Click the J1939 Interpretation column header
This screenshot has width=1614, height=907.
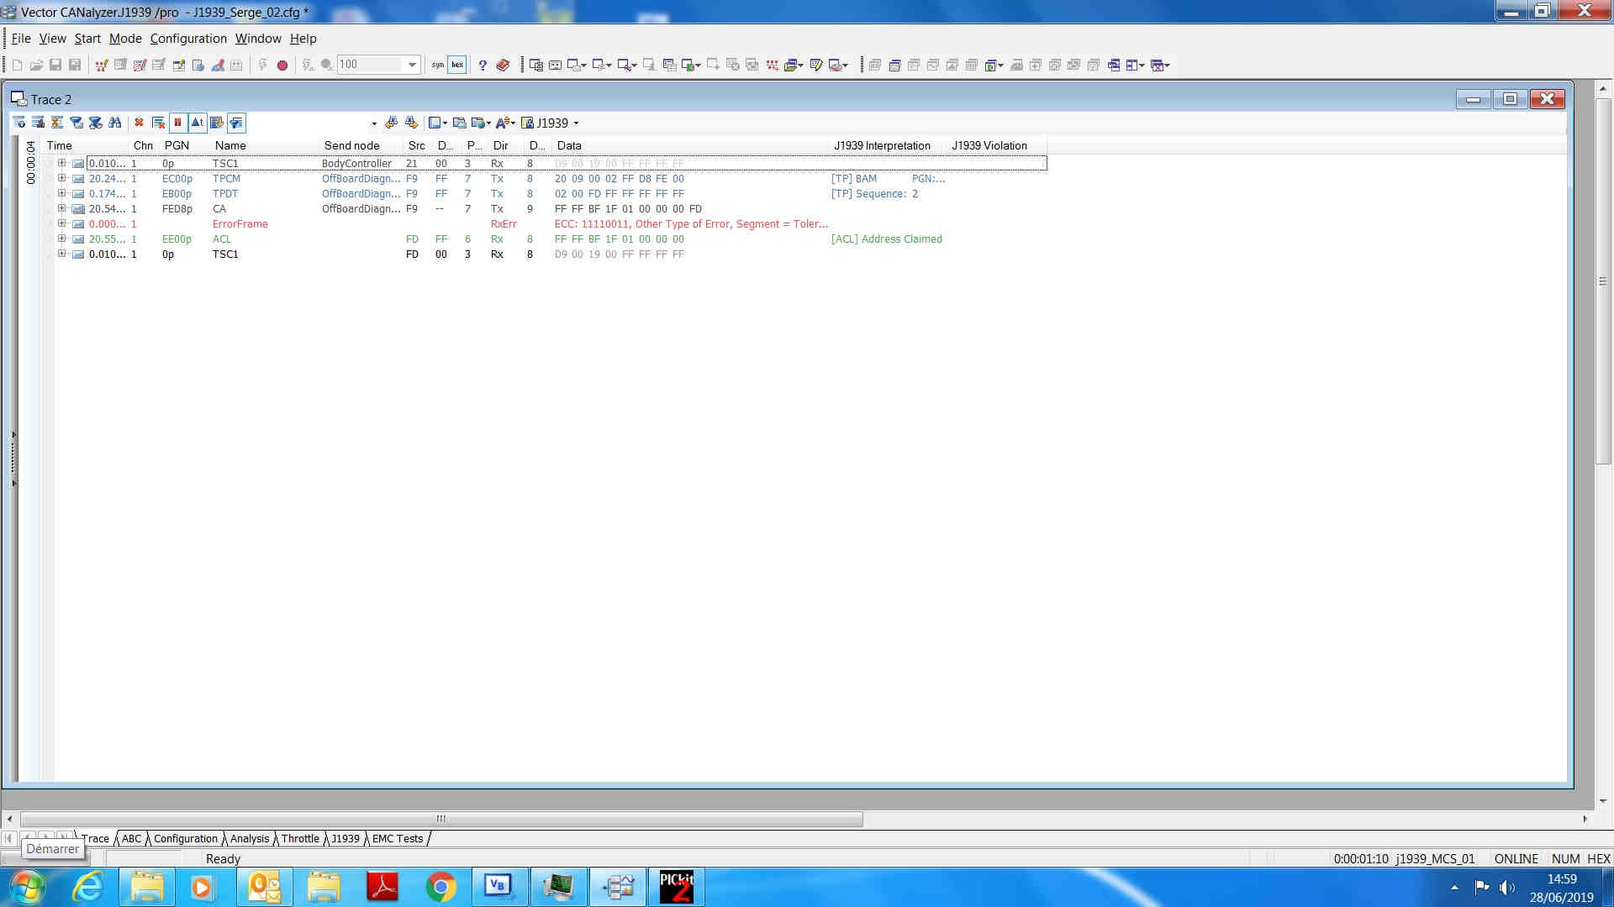click(886, 145)
